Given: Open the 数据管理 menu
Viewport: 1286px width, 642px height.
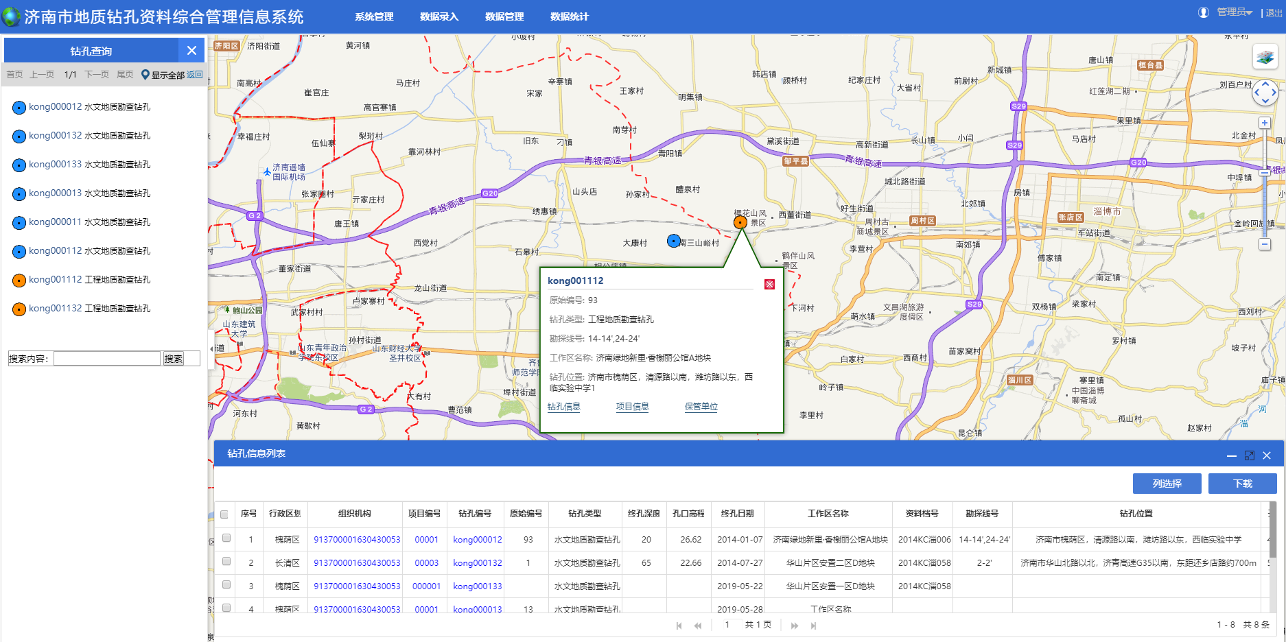Looking at the screenshot, I should tap(504, 16).
